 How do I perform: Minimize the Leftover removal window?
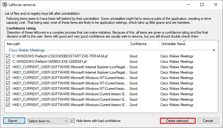[188, 5]
